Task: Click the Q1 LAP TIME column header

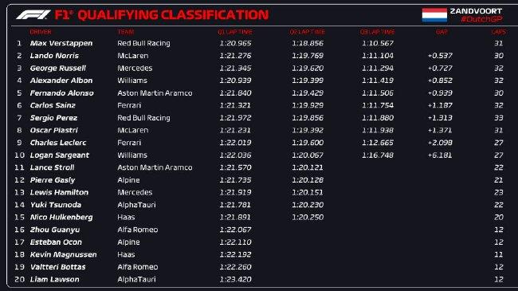Action: pyautogui.click(x=235, y=32)
